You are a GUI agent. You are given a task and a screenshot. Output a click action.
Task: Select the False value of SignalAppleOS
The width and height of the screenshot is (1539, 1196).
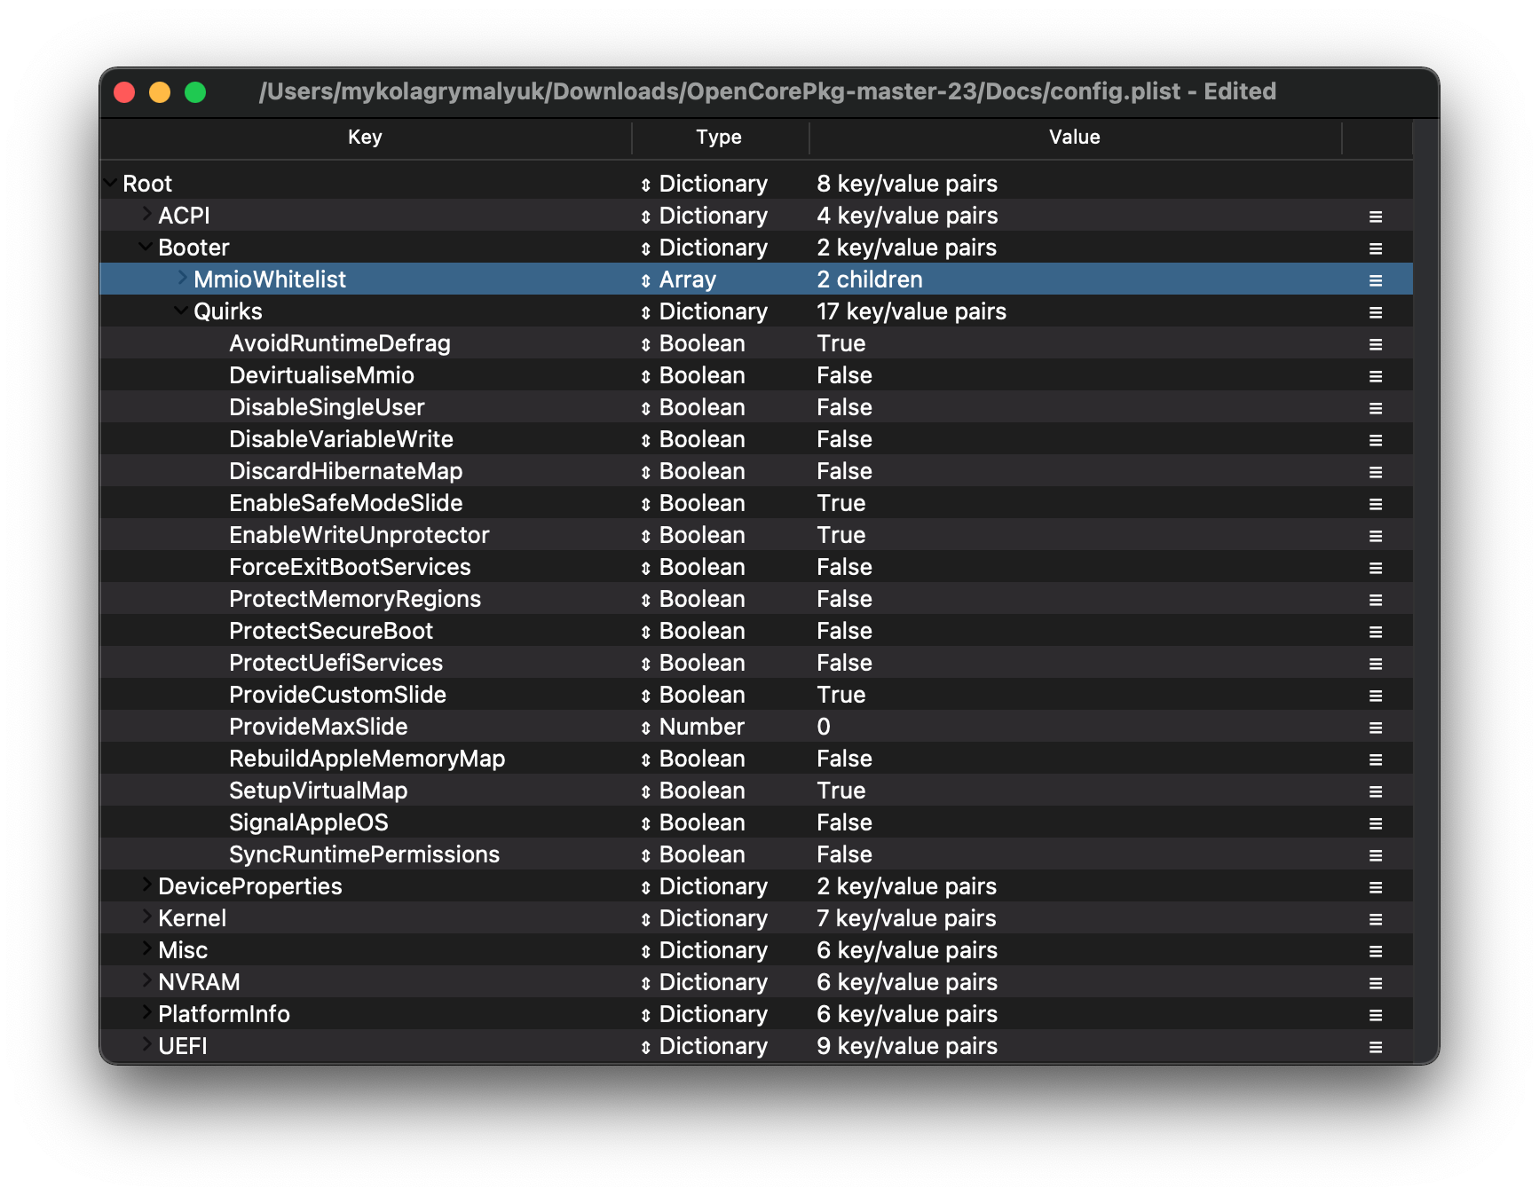tap(844, 822)
